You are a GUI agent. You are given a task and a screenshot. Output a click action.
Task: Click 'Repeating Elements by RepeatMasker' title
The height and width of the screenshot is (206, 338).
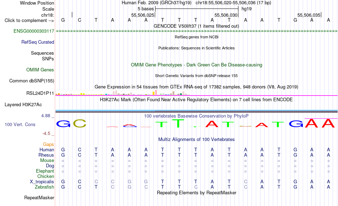pos(196,193)
